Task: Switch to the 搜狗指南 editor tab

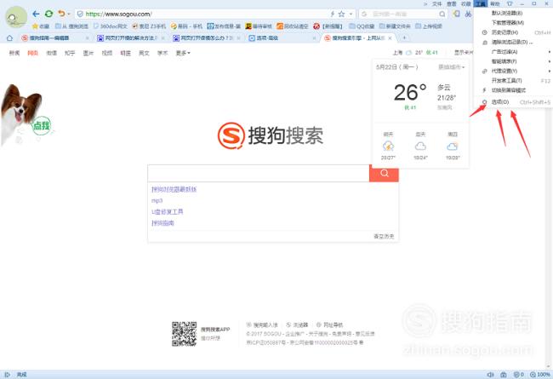Action: (53, 37)
